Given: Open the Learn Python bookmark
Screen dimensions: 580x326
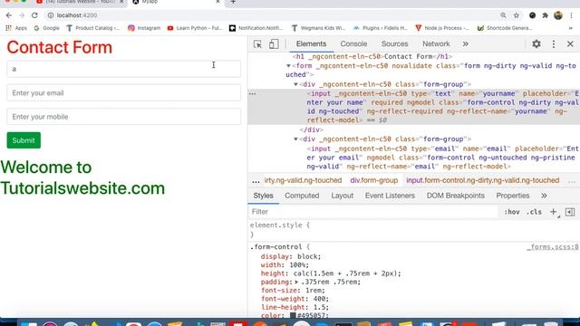Looking at the screenshot, I should 195,28.
